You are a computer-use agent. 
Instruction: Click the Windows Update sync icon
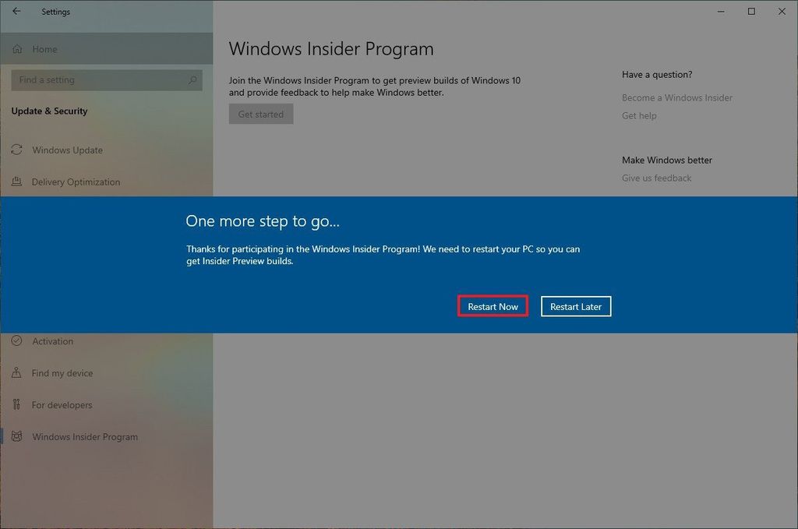click(x=17, y=150)
